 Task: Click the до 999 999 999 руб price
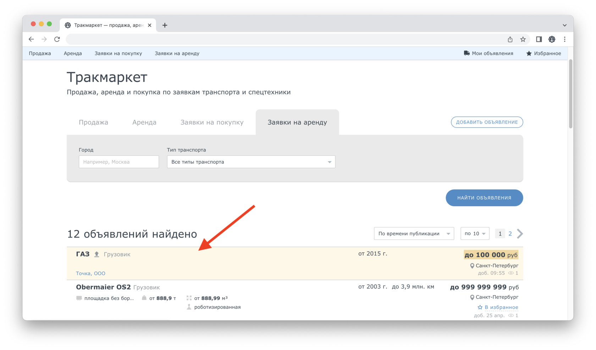484,287
